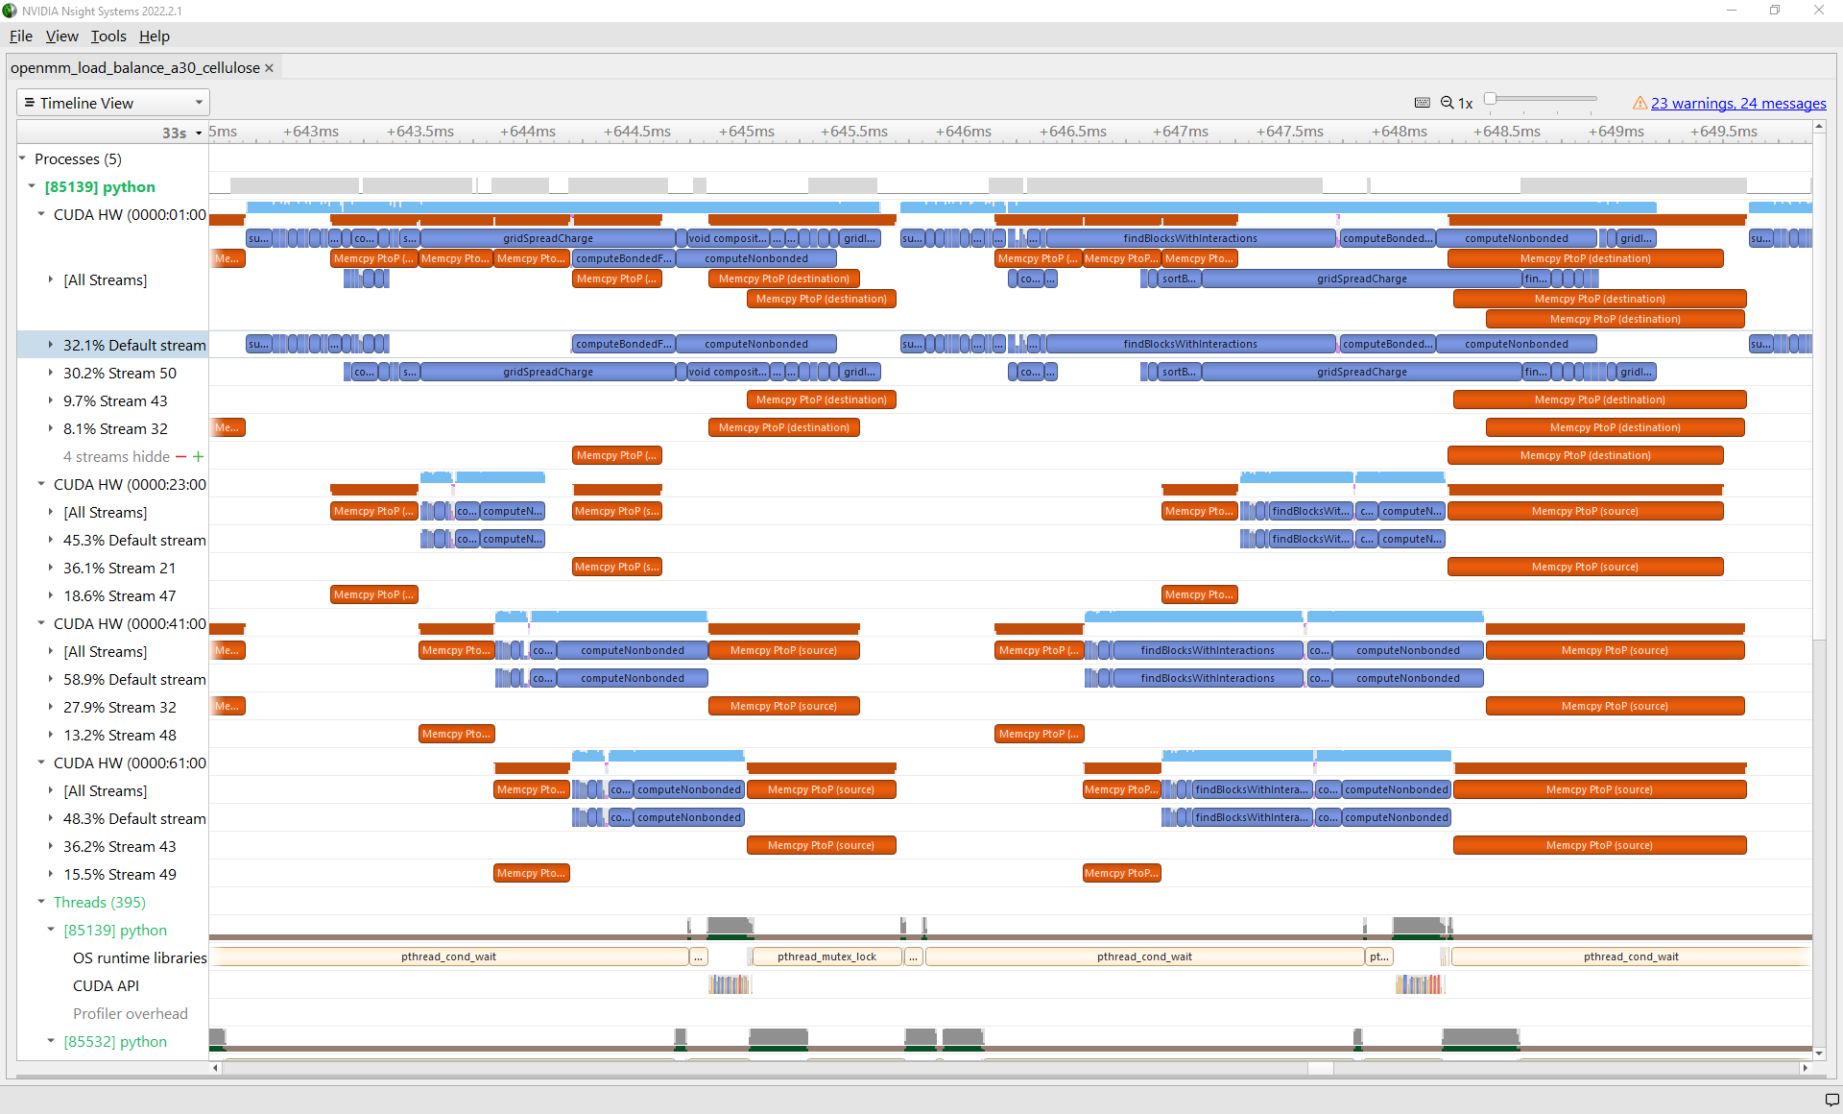Collapse the Processes (5) tree node
1843x1114 pixels.
[22, 158]
